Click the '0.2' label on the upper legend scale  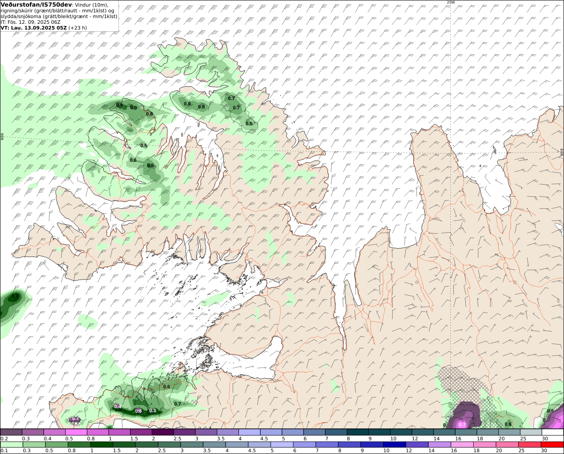coord(4,439)
